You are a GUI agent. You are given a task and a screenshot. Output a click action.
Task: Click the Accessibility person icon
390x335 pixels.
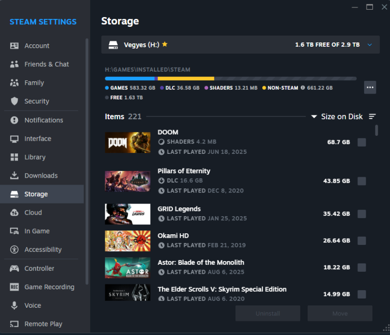(14, 249)
